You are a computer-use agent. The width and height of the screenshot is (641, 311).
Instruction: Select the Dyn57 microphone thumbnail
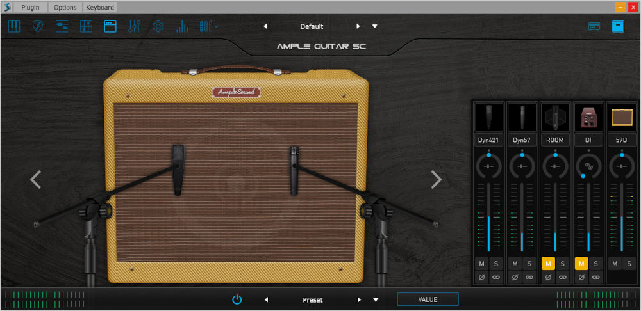(x=522, y=117)
